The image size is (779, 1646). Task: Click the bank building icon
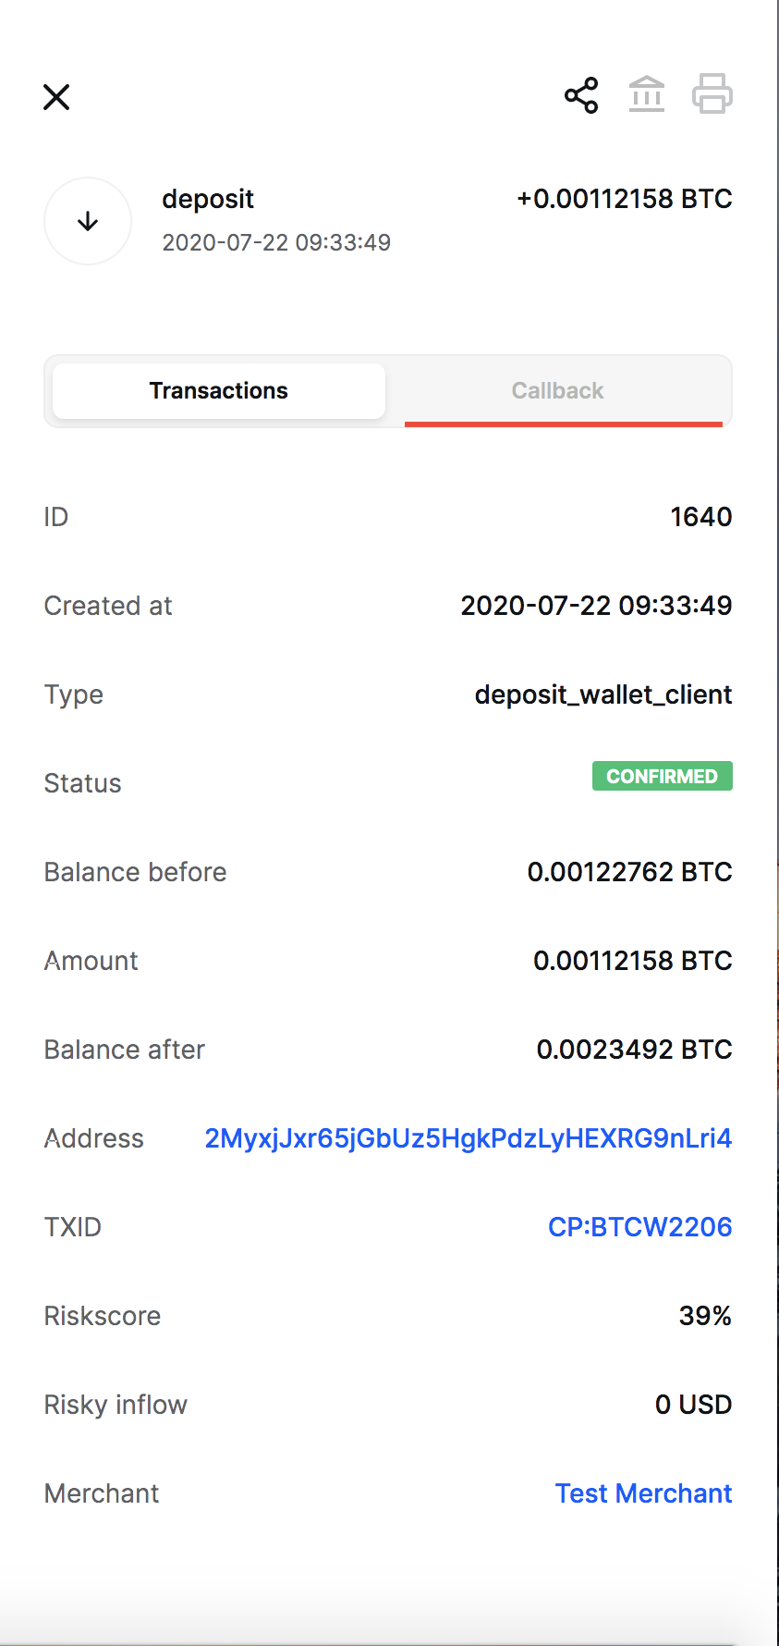pos(647,94)
